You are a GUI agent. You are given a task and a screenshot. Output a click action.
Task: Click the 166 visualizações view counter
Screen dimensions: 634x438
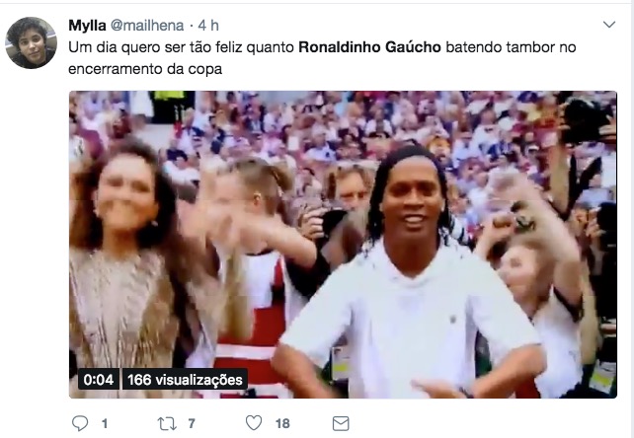[x=185, y=380]
